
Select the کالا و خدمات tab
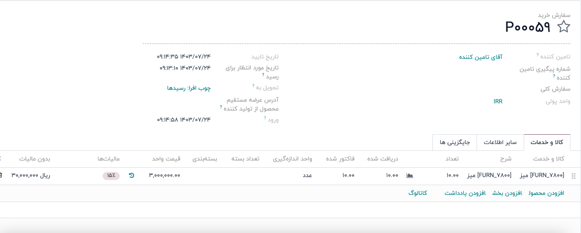pyautogui.click(x=547, y=142)
